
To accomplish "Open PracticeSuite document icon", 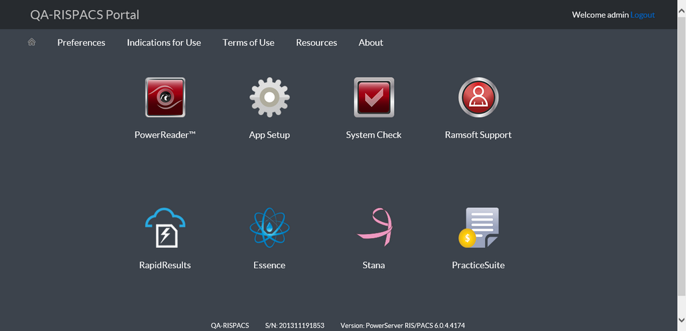I will click(478, 227).
